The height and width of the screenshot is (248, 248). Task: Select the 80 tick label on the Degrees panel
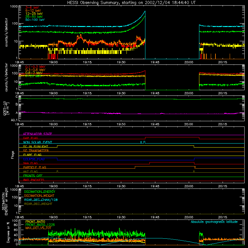click(16, 225)
